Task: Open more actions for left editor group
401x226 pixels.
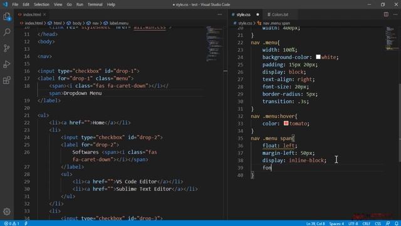Action: 220,14
